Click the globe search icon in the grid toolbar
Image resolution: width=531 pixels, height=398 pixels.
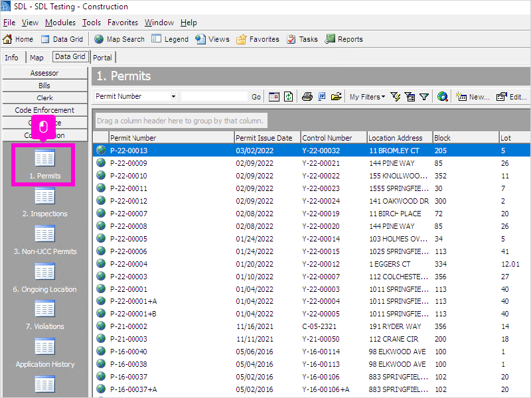pos(442,97)
